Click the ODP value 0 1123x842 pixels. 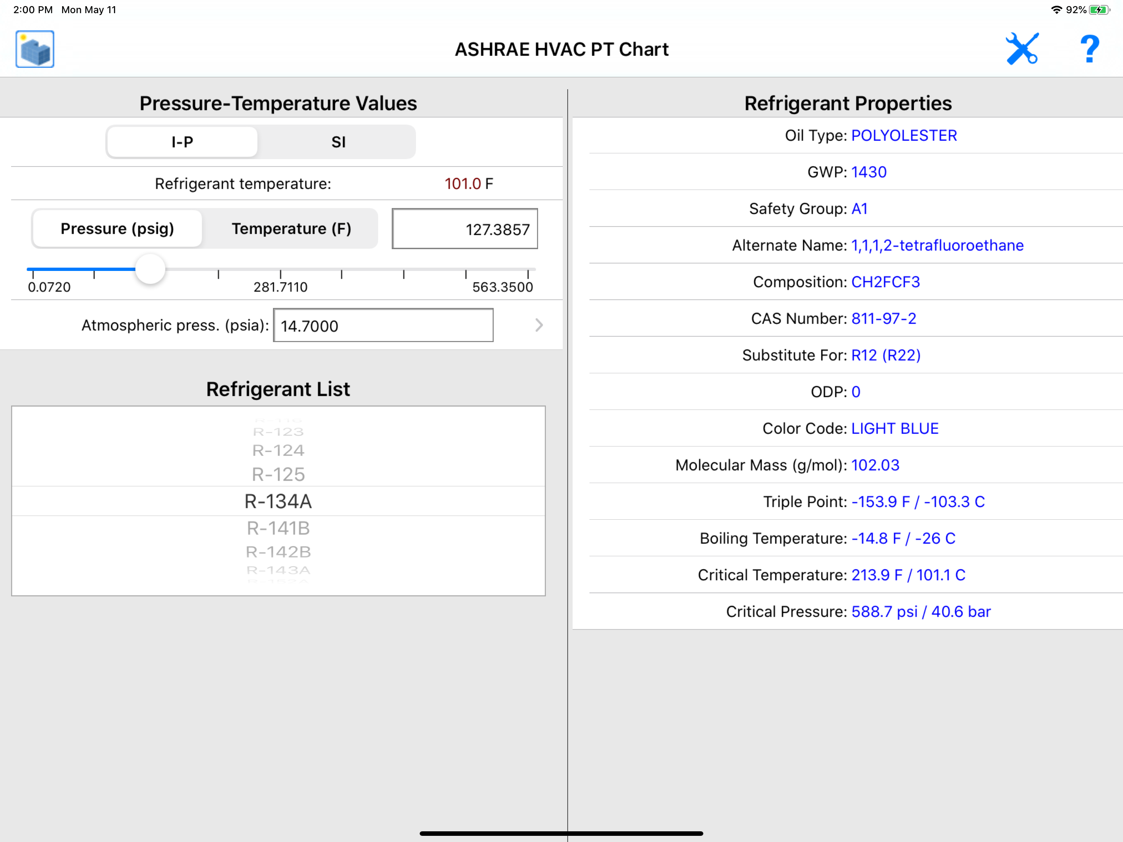point(856,391)
